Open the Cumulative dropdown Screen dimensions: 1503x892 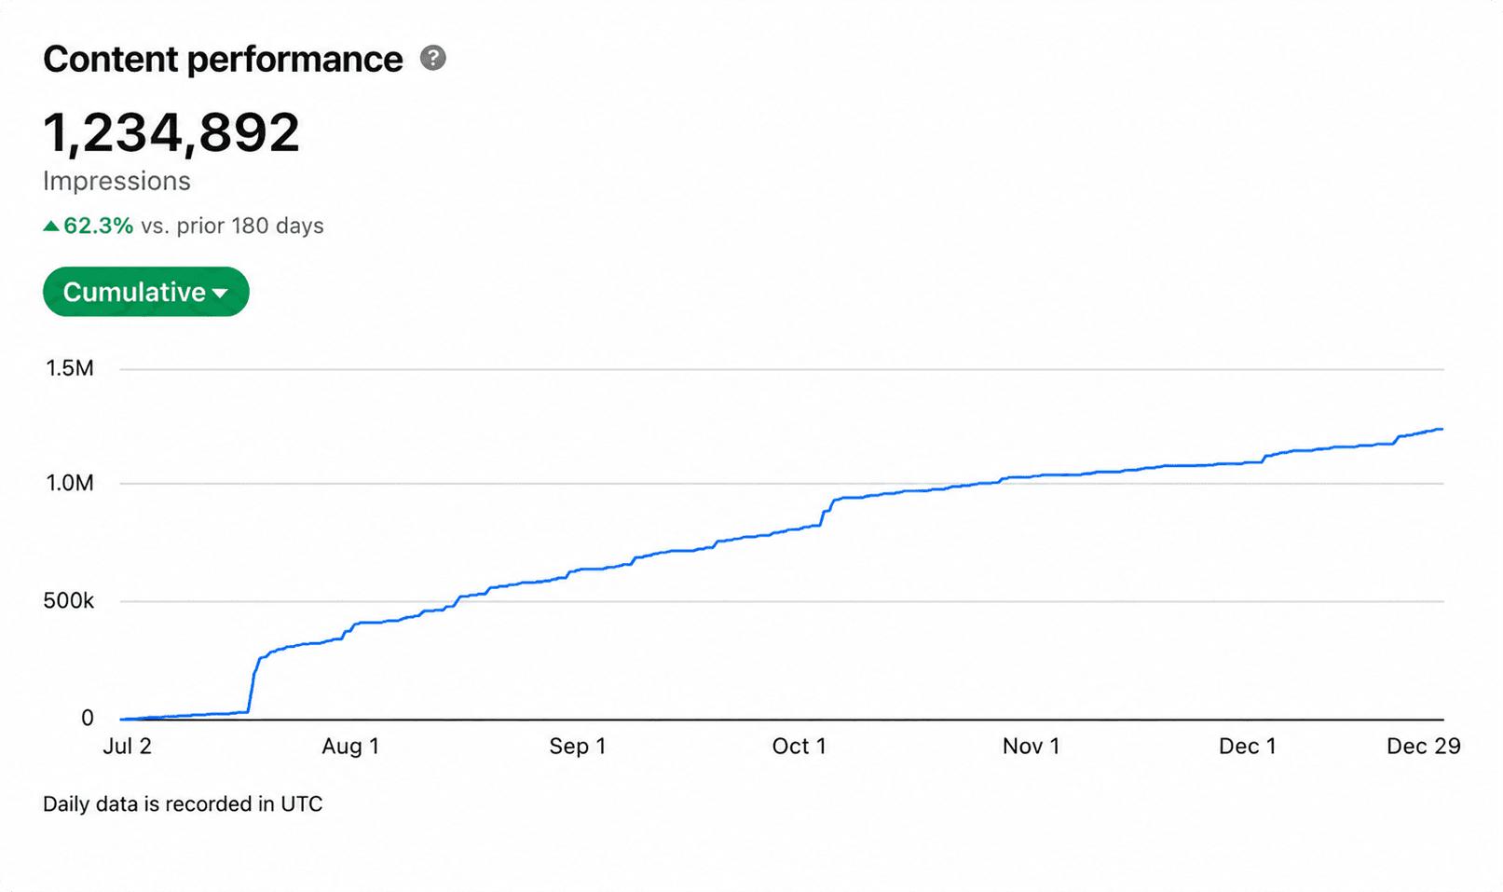click(146, 292)
